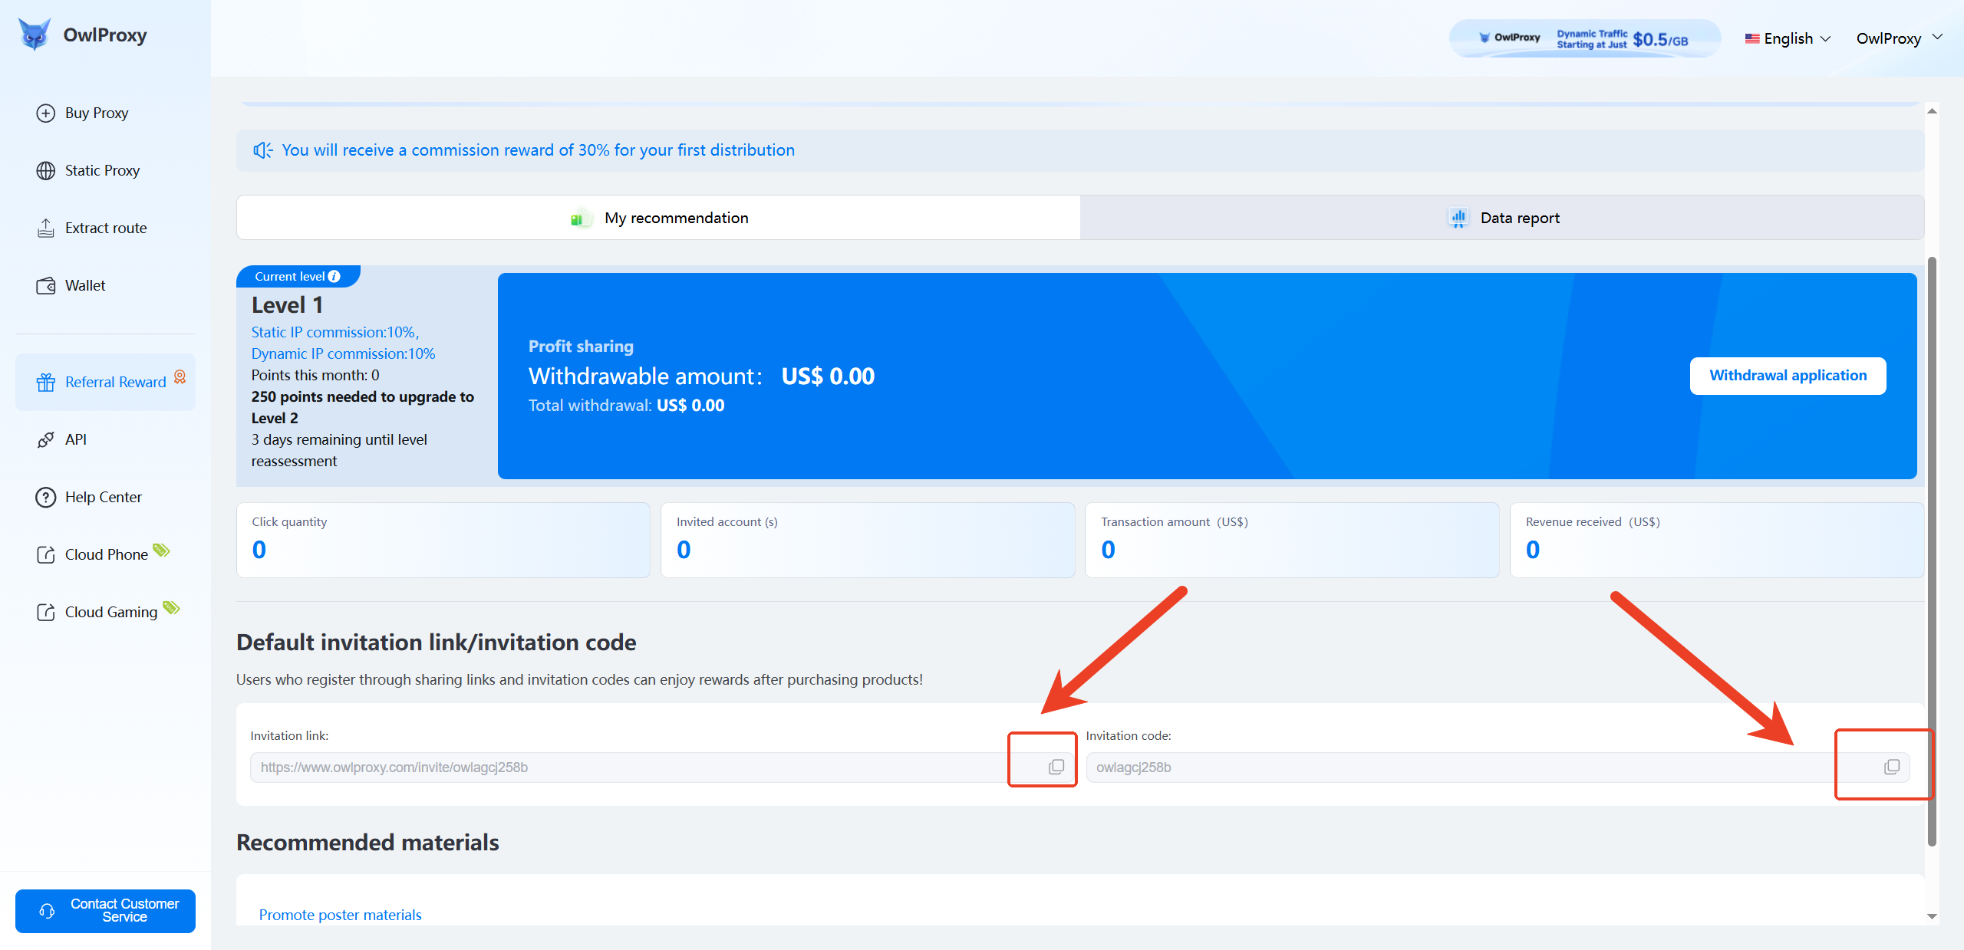Click the Invited account(s) stat card

pyautogui.click(x=868, y=540)
